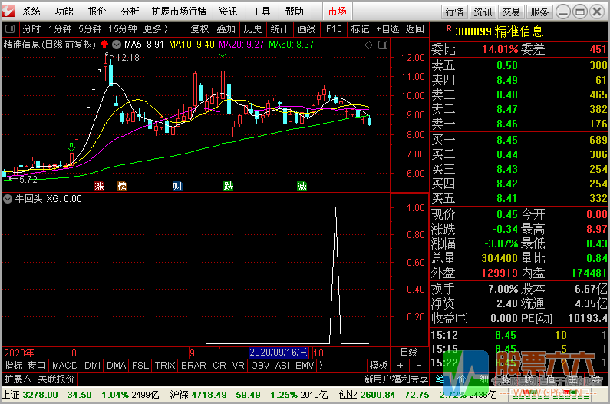Select the ASI indicator
This screenshot has height=404, width=610.
click(282, 366)
